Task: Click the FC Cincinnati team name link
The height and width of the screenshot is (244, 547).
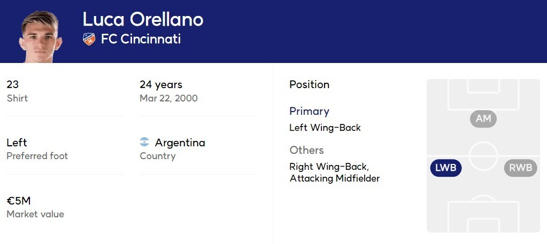Action: pos(141,39)
